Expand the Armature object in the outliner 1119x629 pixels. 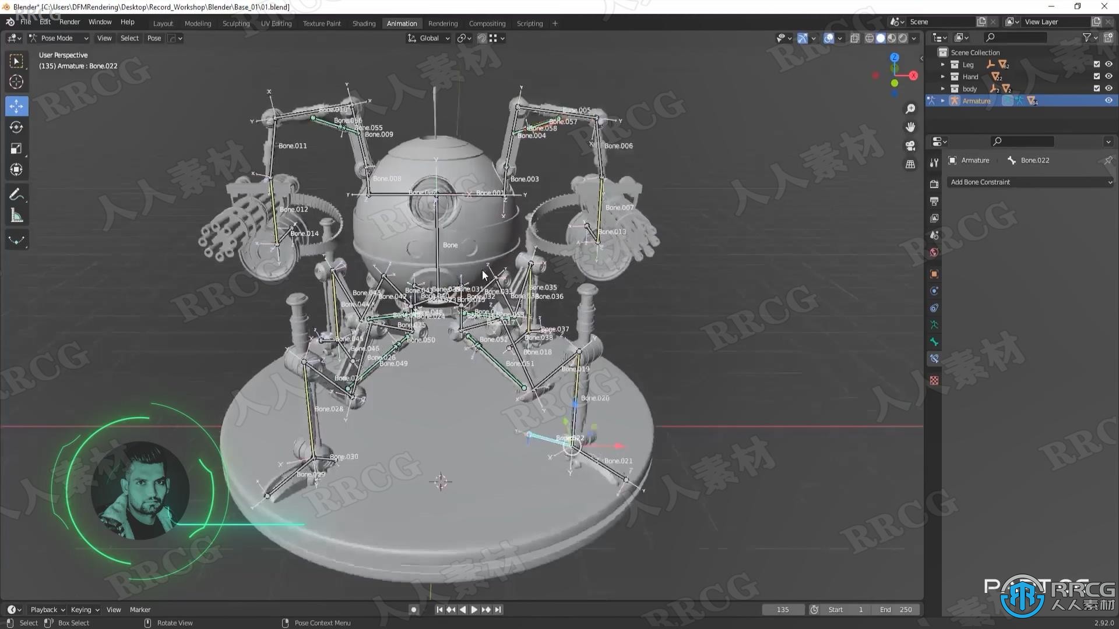(942, 101)
